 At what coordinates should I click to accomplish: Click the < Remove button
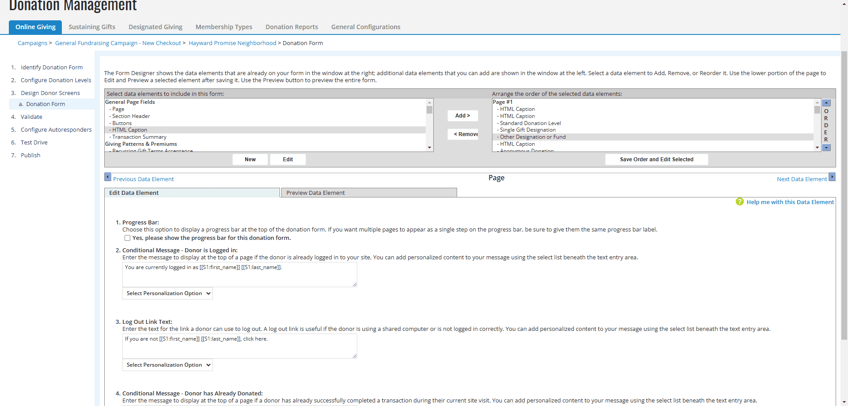(462, 134)
